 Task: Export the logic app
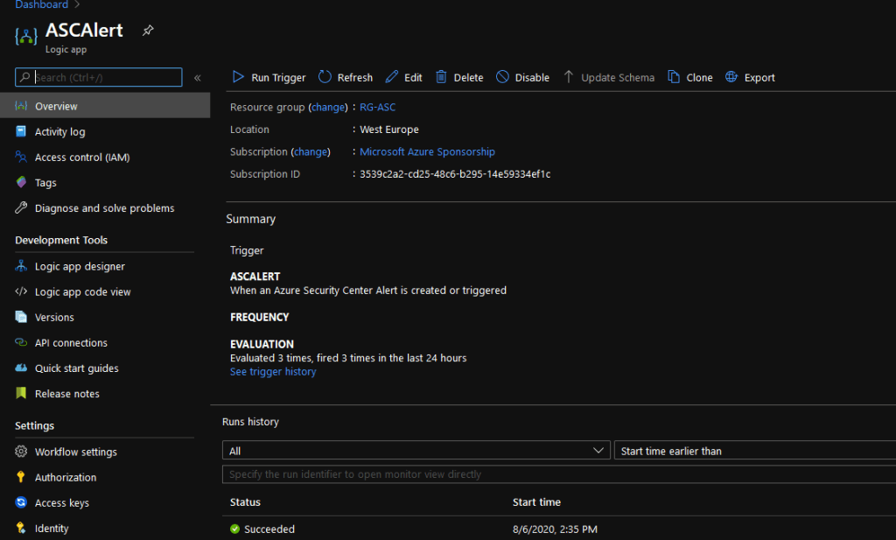750,77
